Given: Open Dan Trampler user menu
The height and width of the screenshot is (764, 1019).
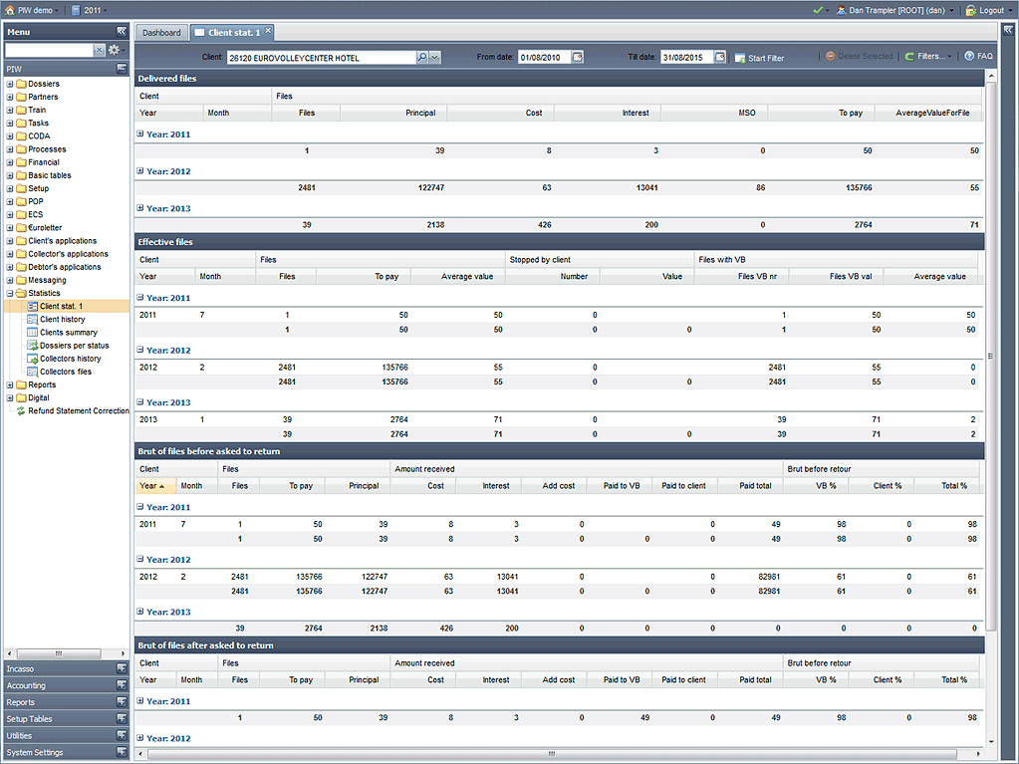Looking at the screenshot, I should click(895, 10).
